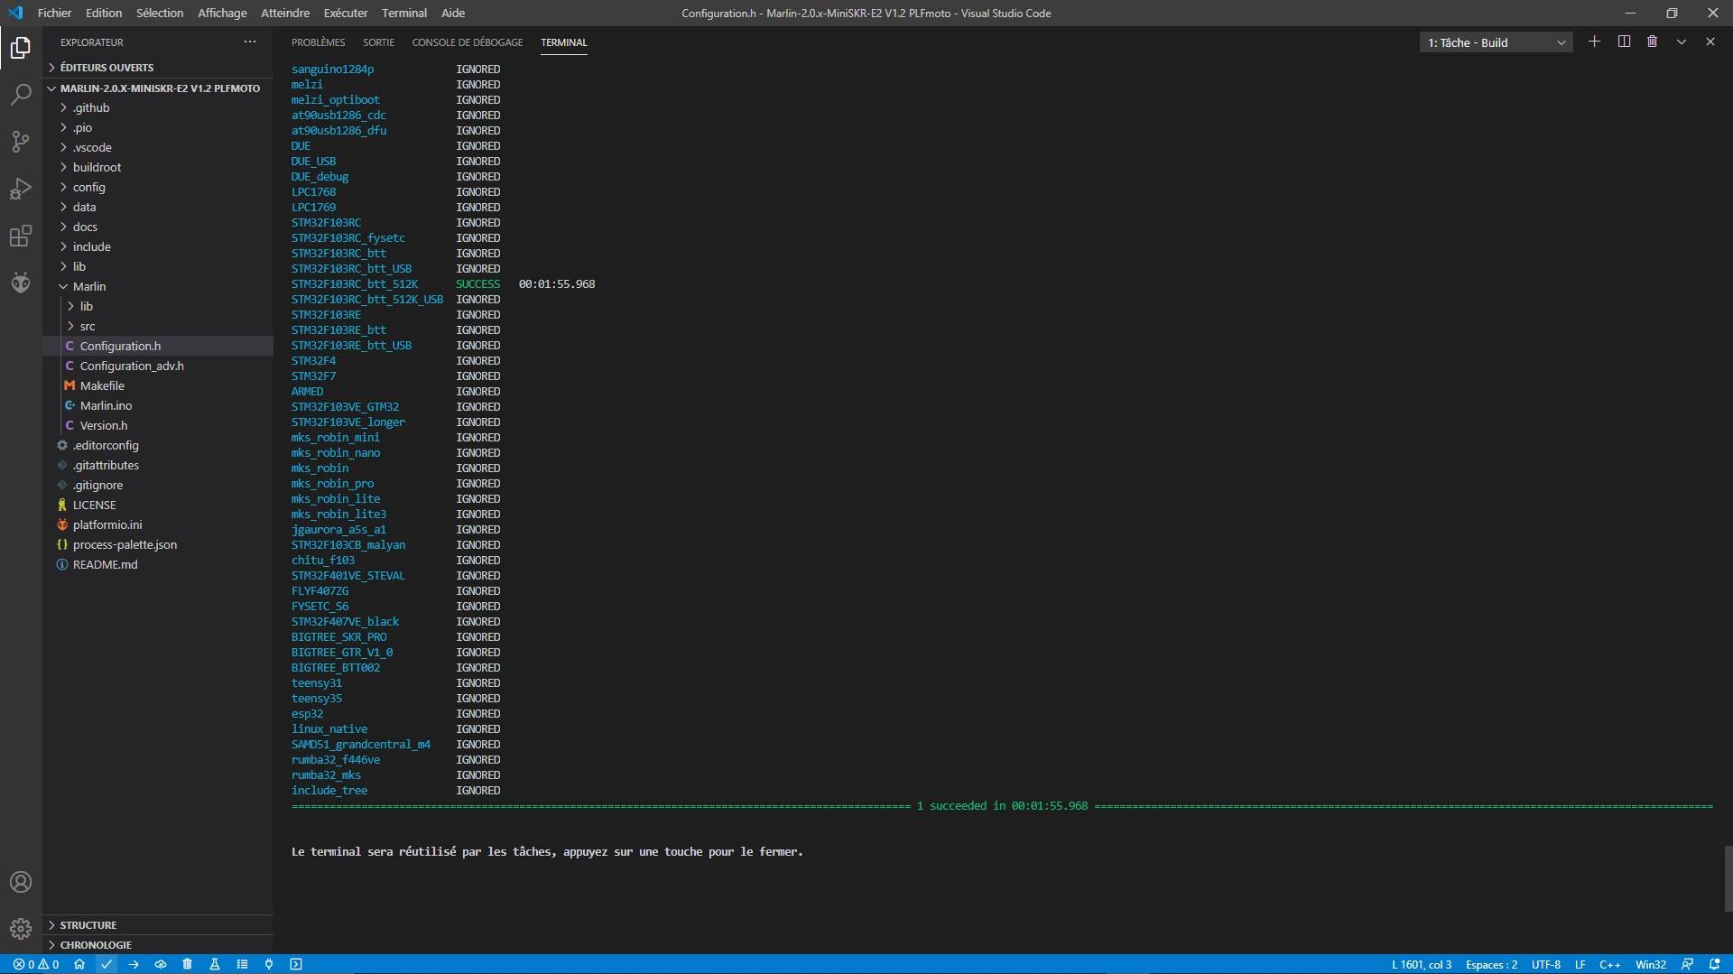Collapse the Marlin folder

tap(158, 286)
